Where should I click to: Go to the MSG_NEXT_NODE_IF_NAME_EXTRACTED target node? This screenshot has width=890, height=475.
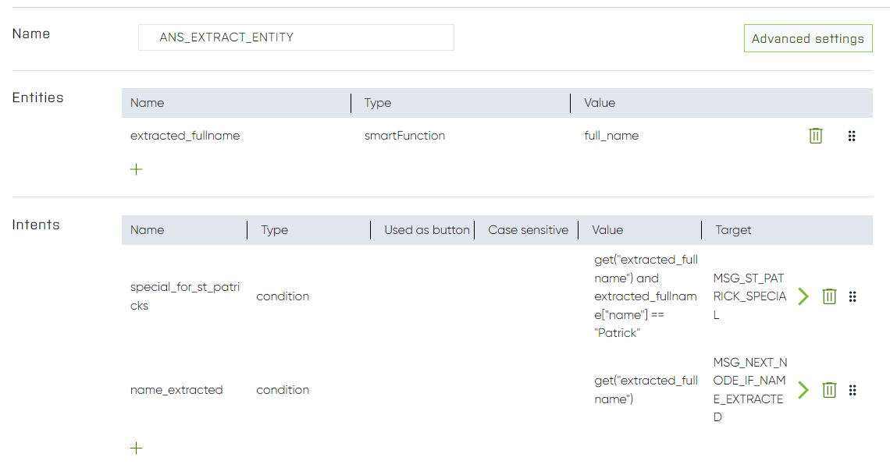[x=803, y=390]
